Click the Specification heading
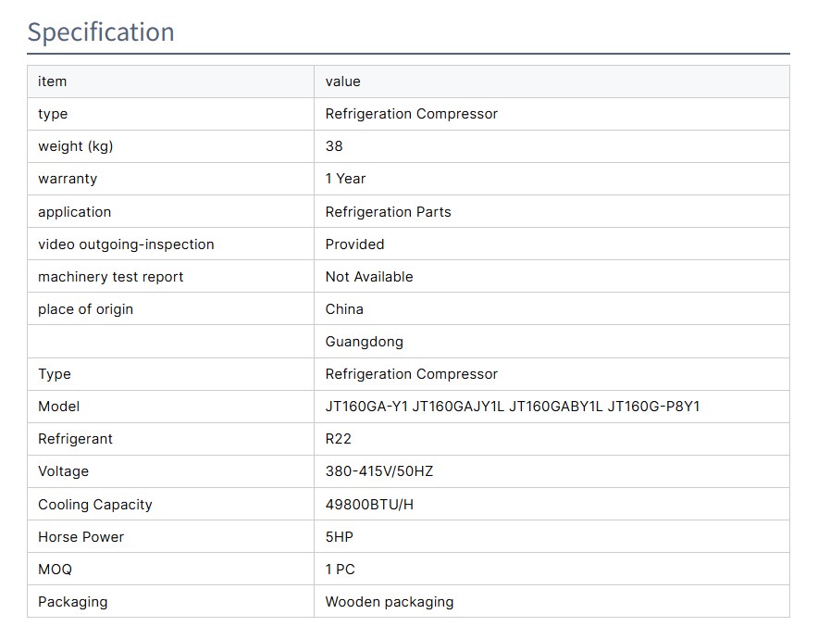 click(101, 32)
